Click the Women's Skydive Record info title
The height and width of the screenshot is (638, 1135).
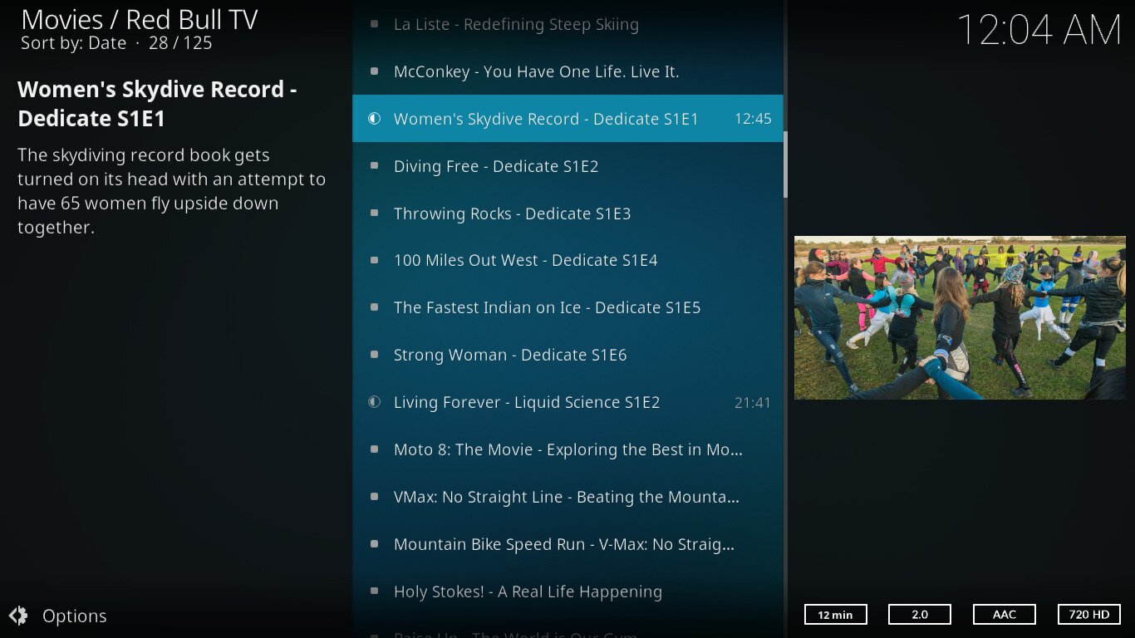pos(157,104)
